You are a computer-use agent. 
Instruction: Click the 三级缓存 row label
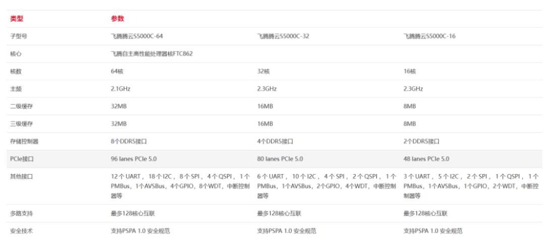coord(22,124)
